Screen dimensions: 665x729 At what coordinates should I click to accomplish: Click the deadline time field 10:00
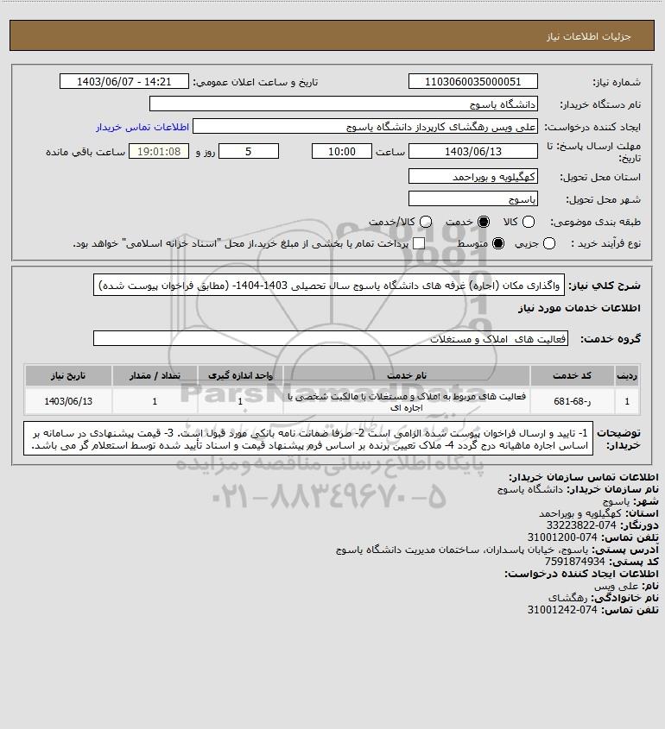click(x=342, y=151)
